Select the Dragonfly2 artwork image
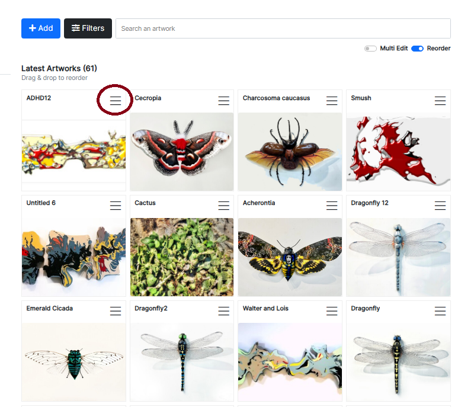The width and height of the screenshot is (458, 407). click(182, 362)
